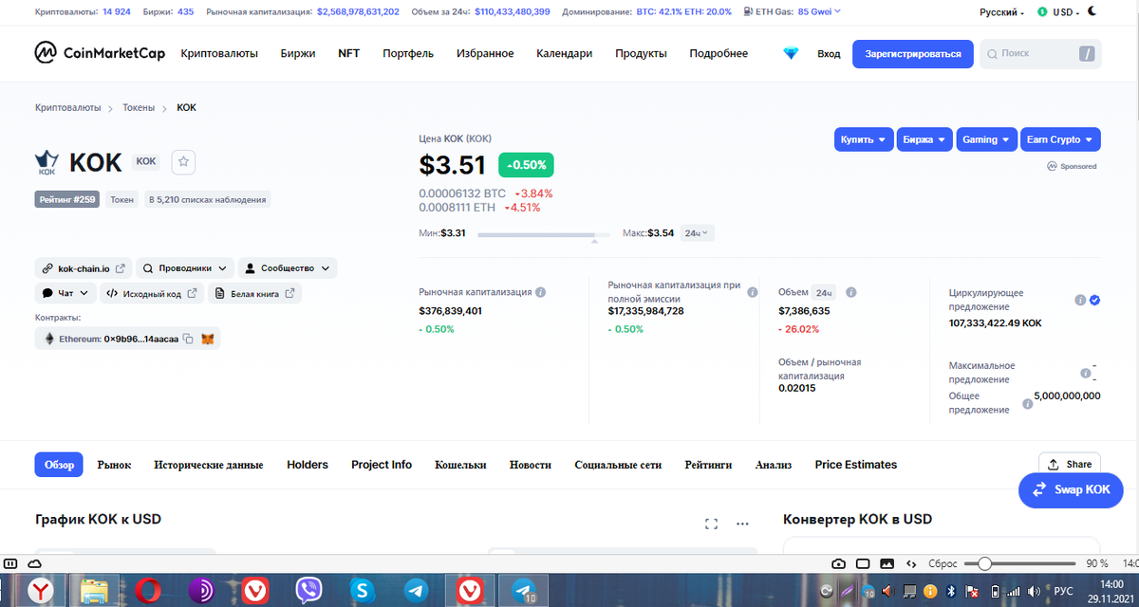Open USD currency selector
Image resolution: width=1139 pixels, height=607 pixels.
pyautogui.click(x=1058, y=12)
